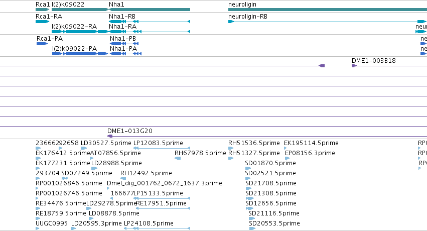The image size is (427, 231).
Task: Click the Nha1-RA transcript glyph
Action: [150, 32]
